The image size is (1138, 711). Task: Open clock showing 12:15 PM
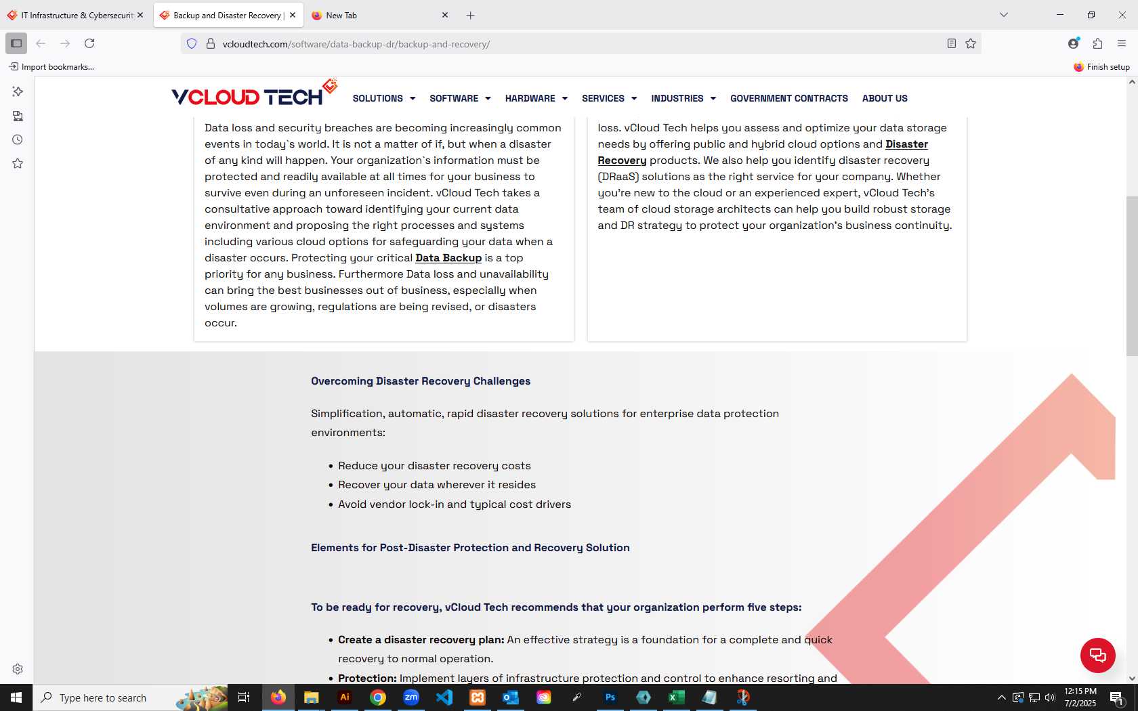pyautogui.click(x=1080, y=697)
